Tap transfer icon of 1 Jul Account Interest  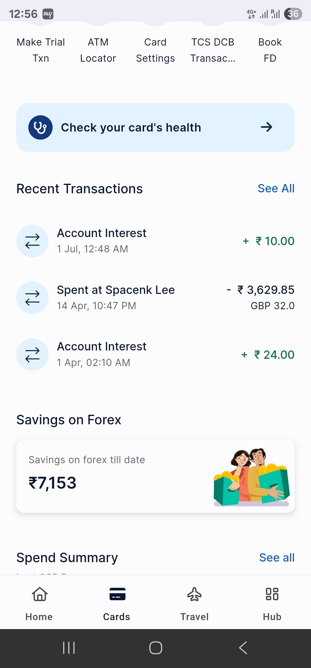point(32,241)
